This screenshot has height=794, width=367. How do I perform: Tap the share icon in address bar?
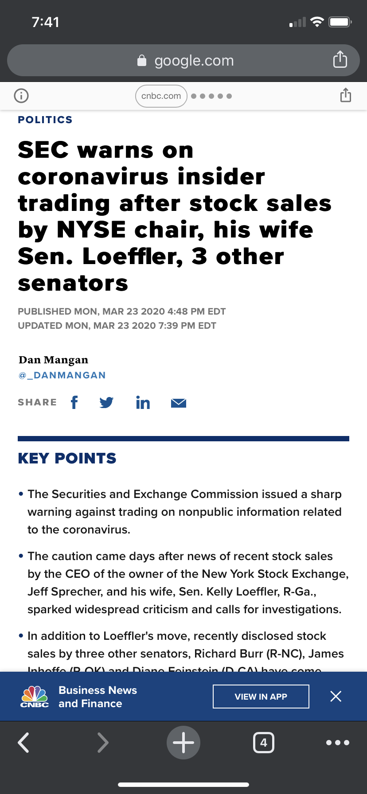(340, 59)
